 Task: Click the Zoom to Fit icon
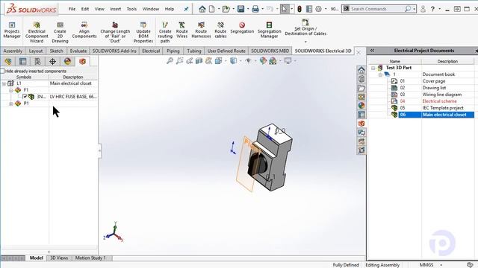[170, 61]
